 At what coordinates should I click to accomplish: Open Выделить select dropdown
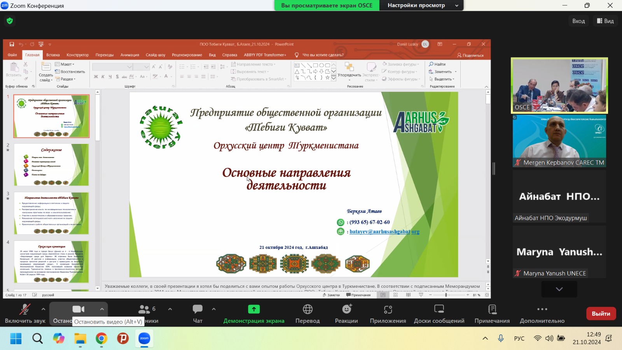(x=442, y=79)
